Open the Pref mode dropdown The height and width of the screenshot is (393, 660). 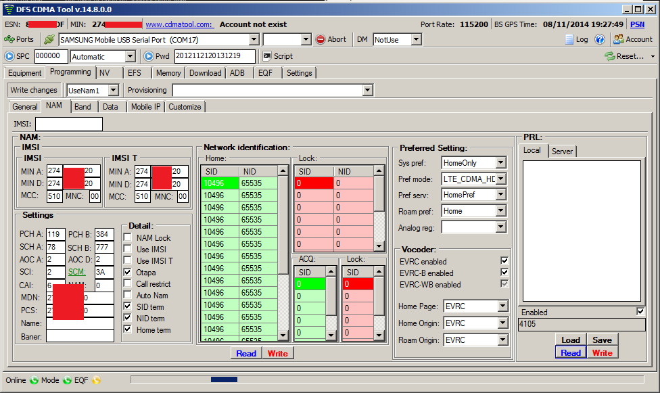coord(500,179)
